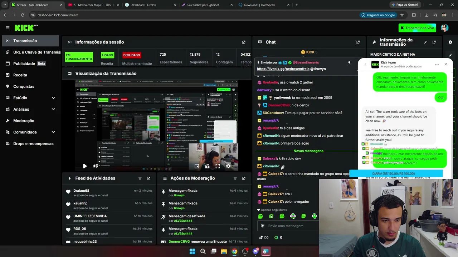Filter the Ações de Moderação list
The width and height of the screenshot is (458, 257).
click(x=235, y=178)
